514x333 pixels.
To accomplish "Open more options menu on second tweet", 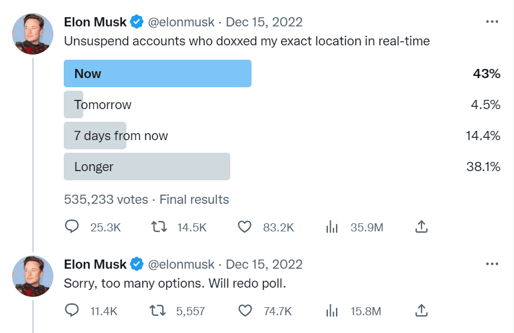I will (492, 264).
